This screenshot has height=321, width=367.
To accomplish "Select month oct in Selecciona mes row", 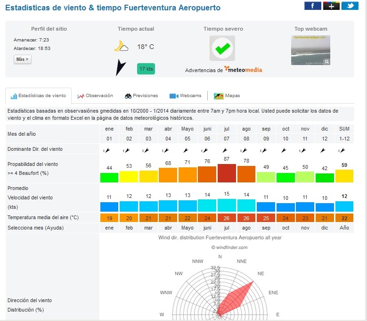I will (x=285, y=228).
